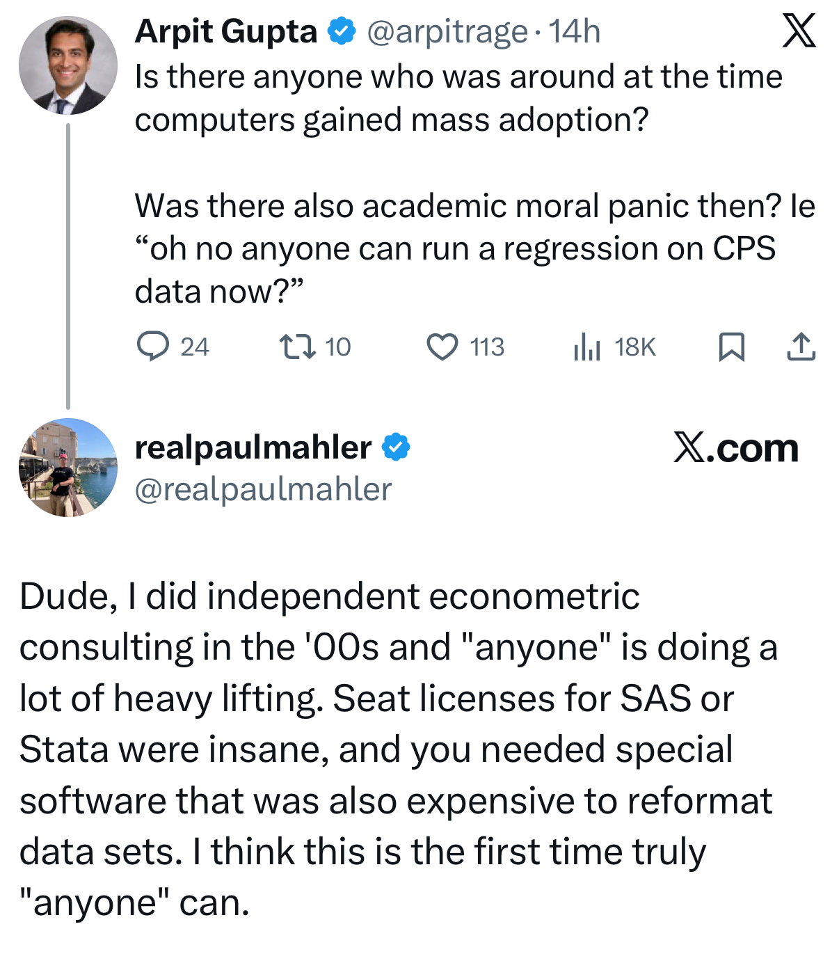Open Arpit Gupta's profile photo
Viewport: 839px width, 954px height.
pyautogui.click(x=68, y=65)
